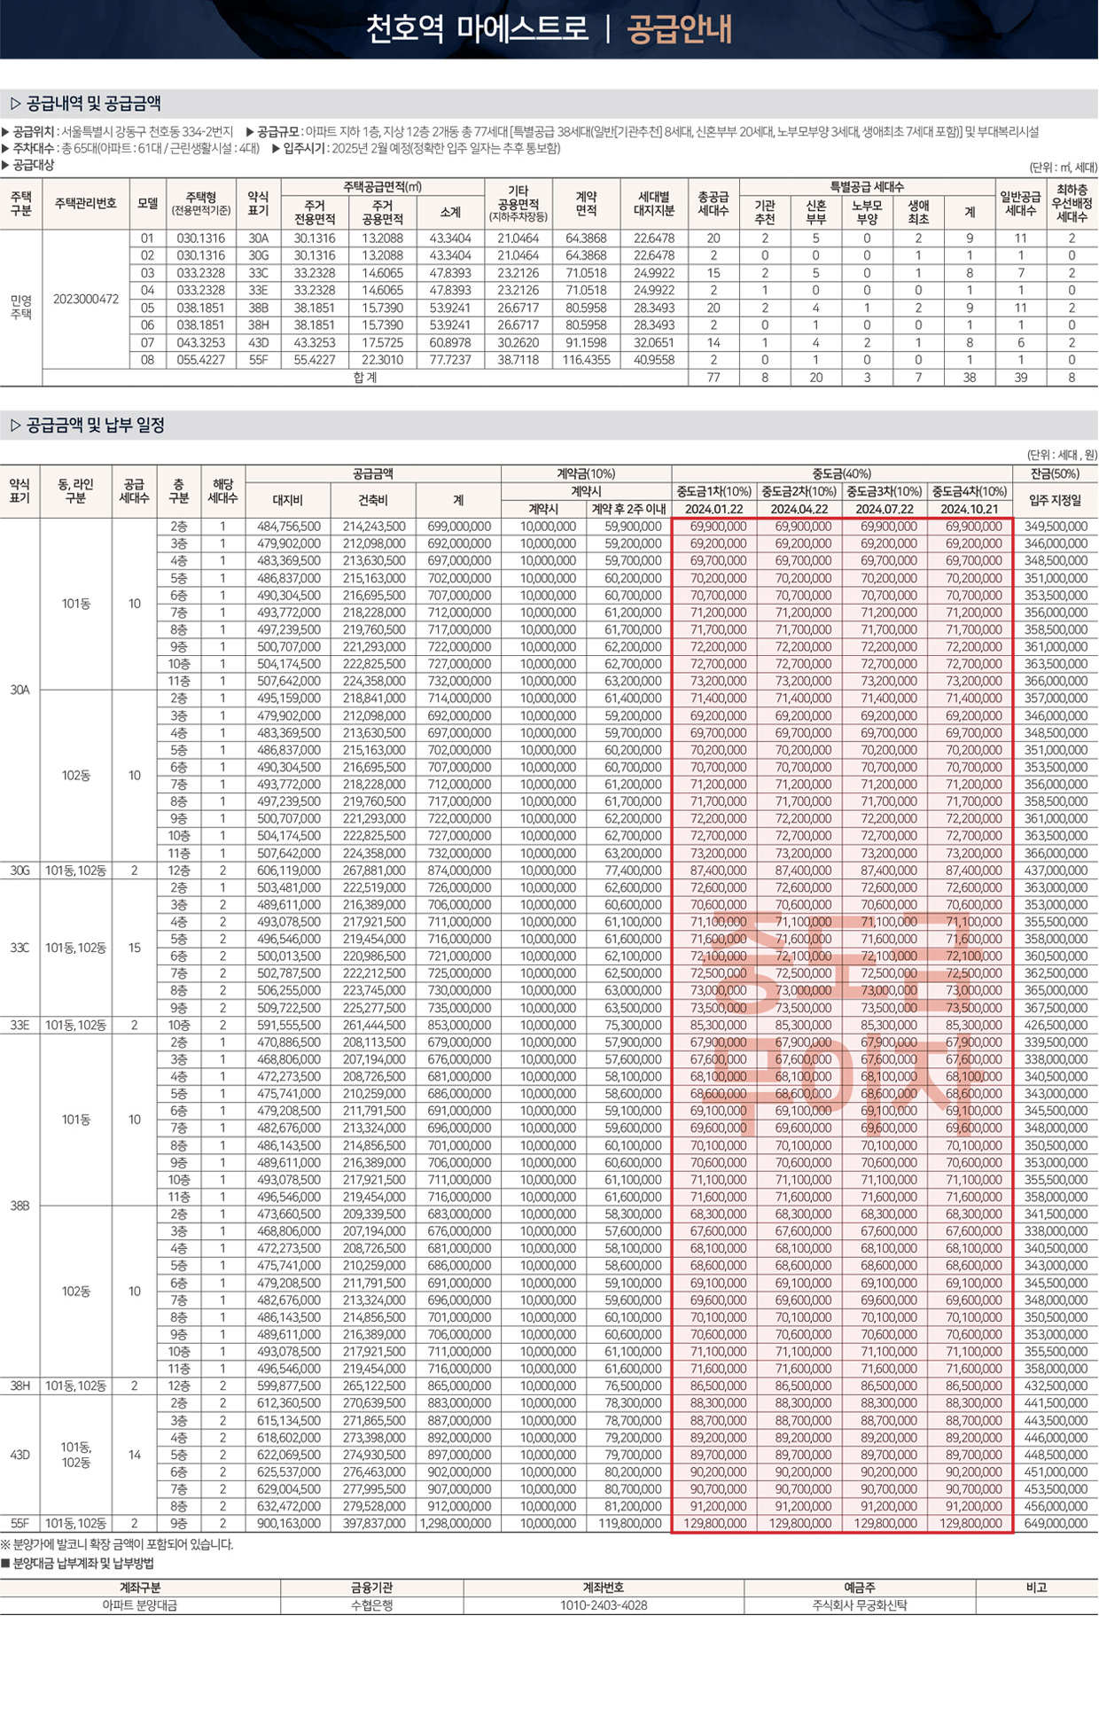Click the bank name '수협은행'

click(x=372, y=1605)
